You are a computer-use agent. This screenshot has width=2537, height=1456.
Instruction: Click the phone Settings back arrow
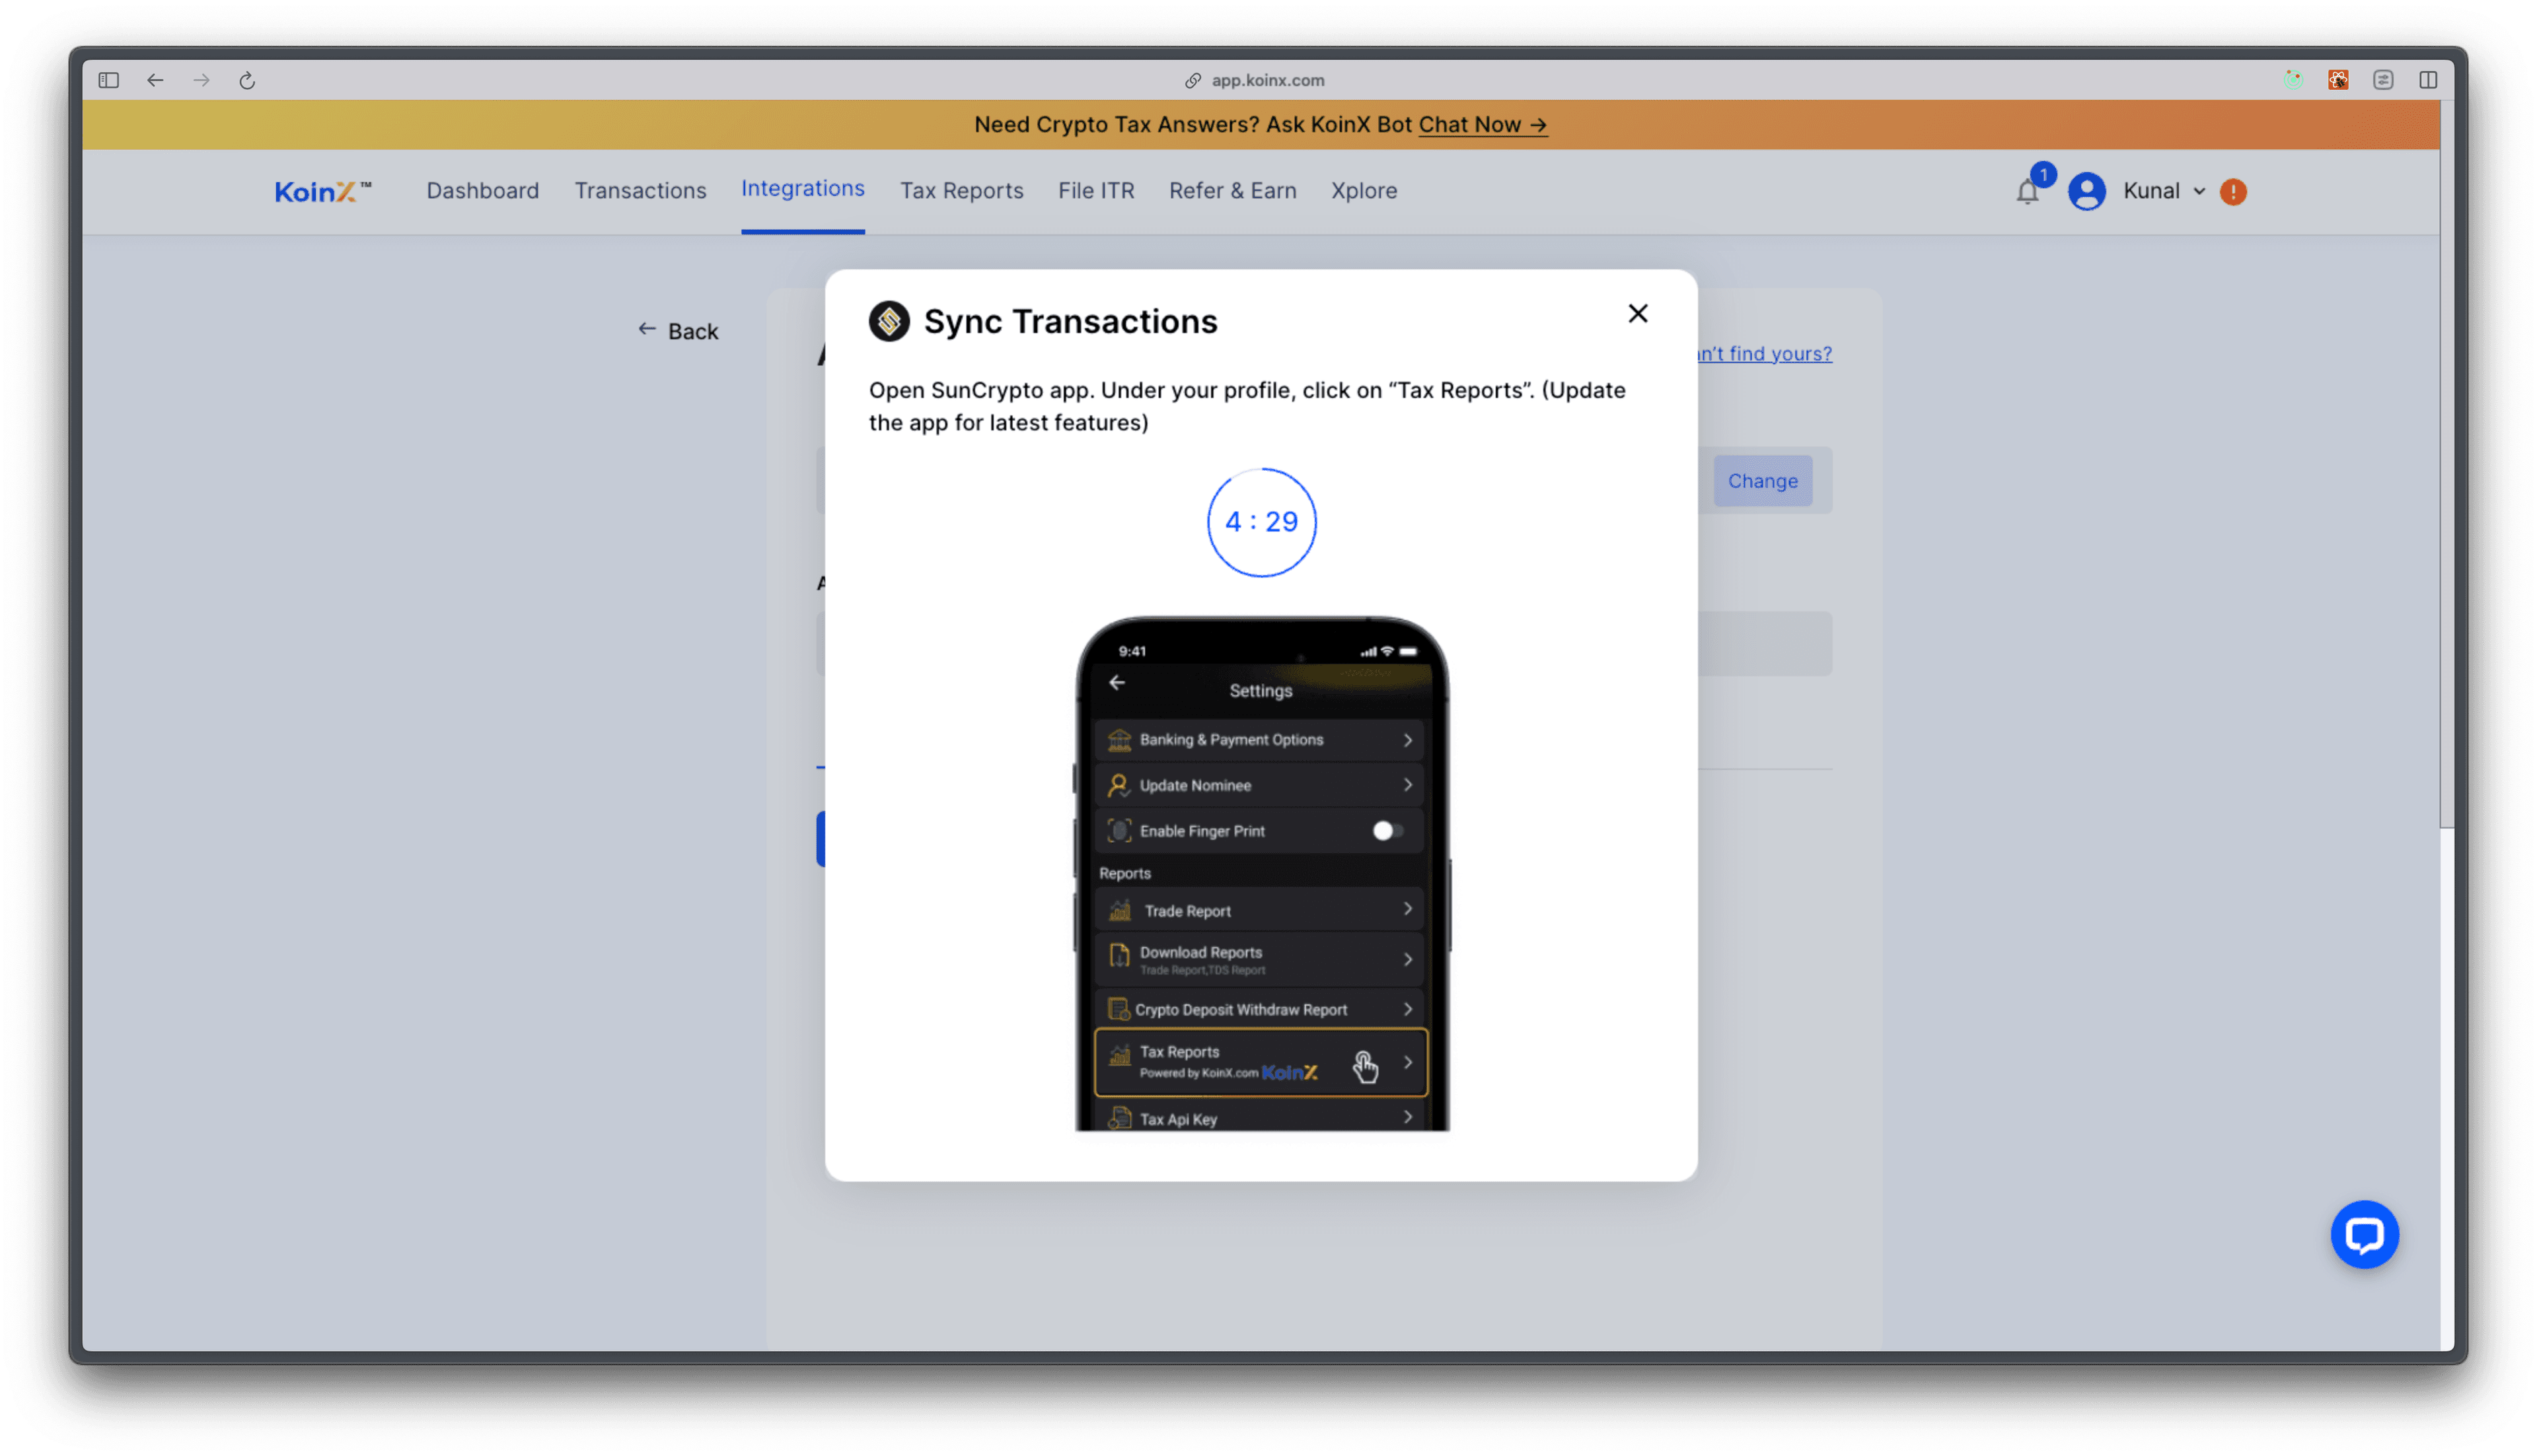1117,683
